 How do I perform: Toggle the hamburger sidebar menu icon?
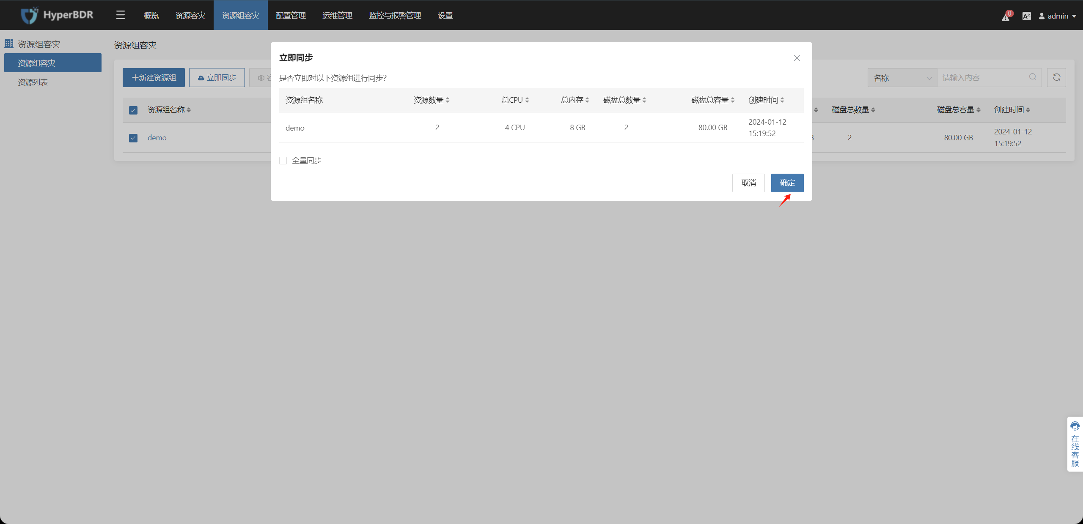(121, 15)
